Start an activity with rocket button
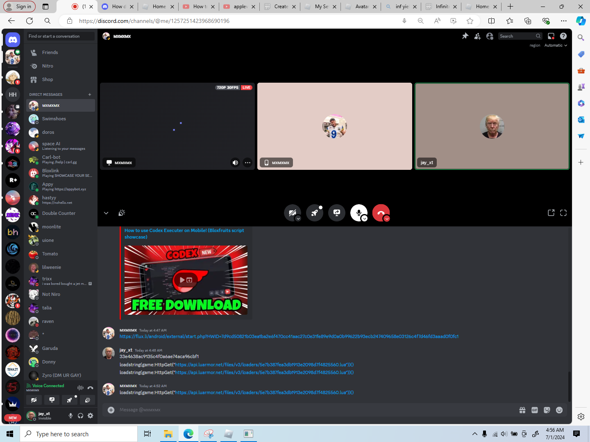 (315, 213)
